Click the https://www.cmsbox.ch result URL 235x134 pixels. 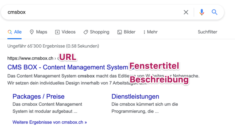(x=30, y=58)
